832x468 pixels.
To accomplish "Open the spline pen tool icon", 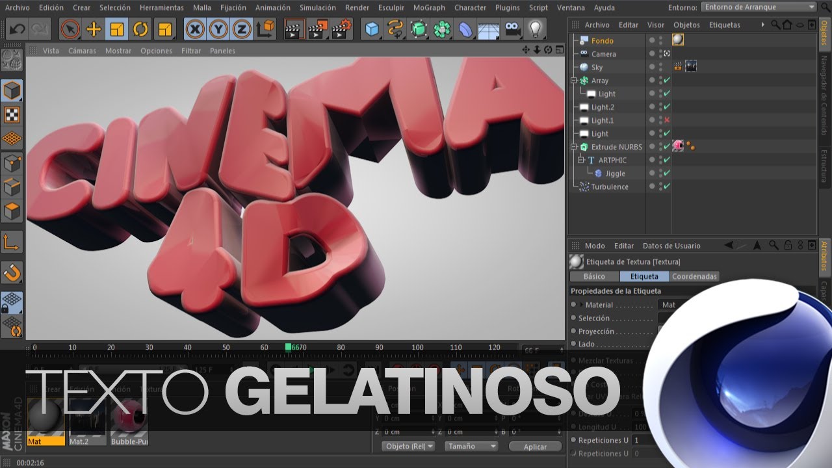I will pyautogui.click(x=395, y=29).
